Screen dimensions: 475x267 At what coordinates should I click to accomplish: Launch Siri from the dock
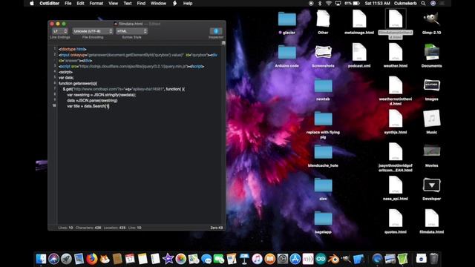click(x=53, y=259)
